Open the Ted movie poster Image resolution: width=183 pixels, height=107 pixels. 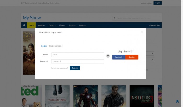[x=31, y=96]
